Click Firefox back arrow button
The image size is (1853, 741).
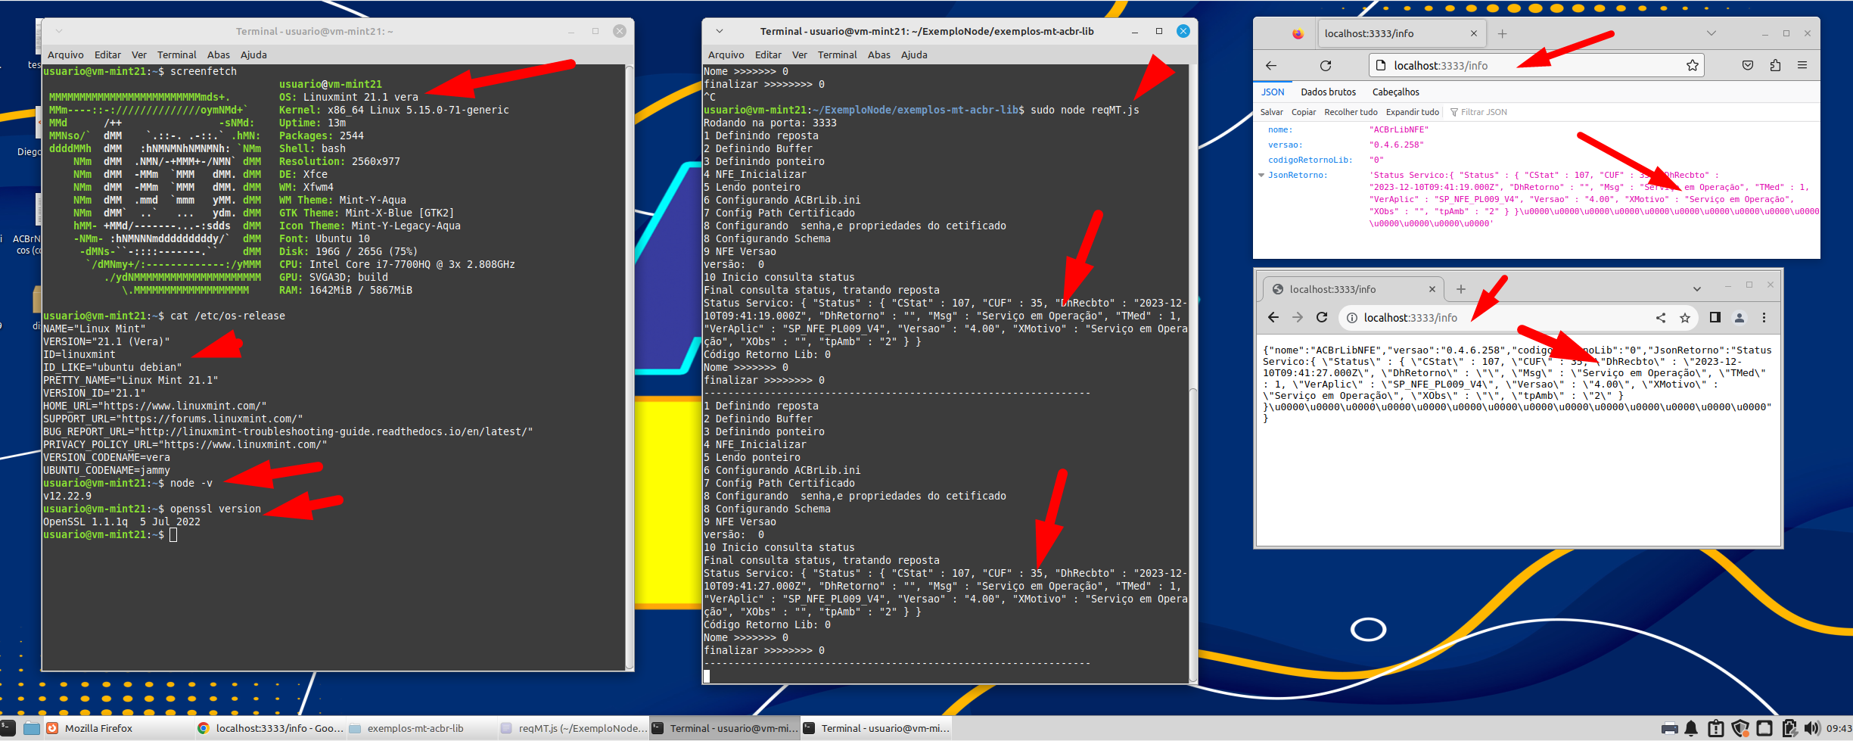(1271, 66)
